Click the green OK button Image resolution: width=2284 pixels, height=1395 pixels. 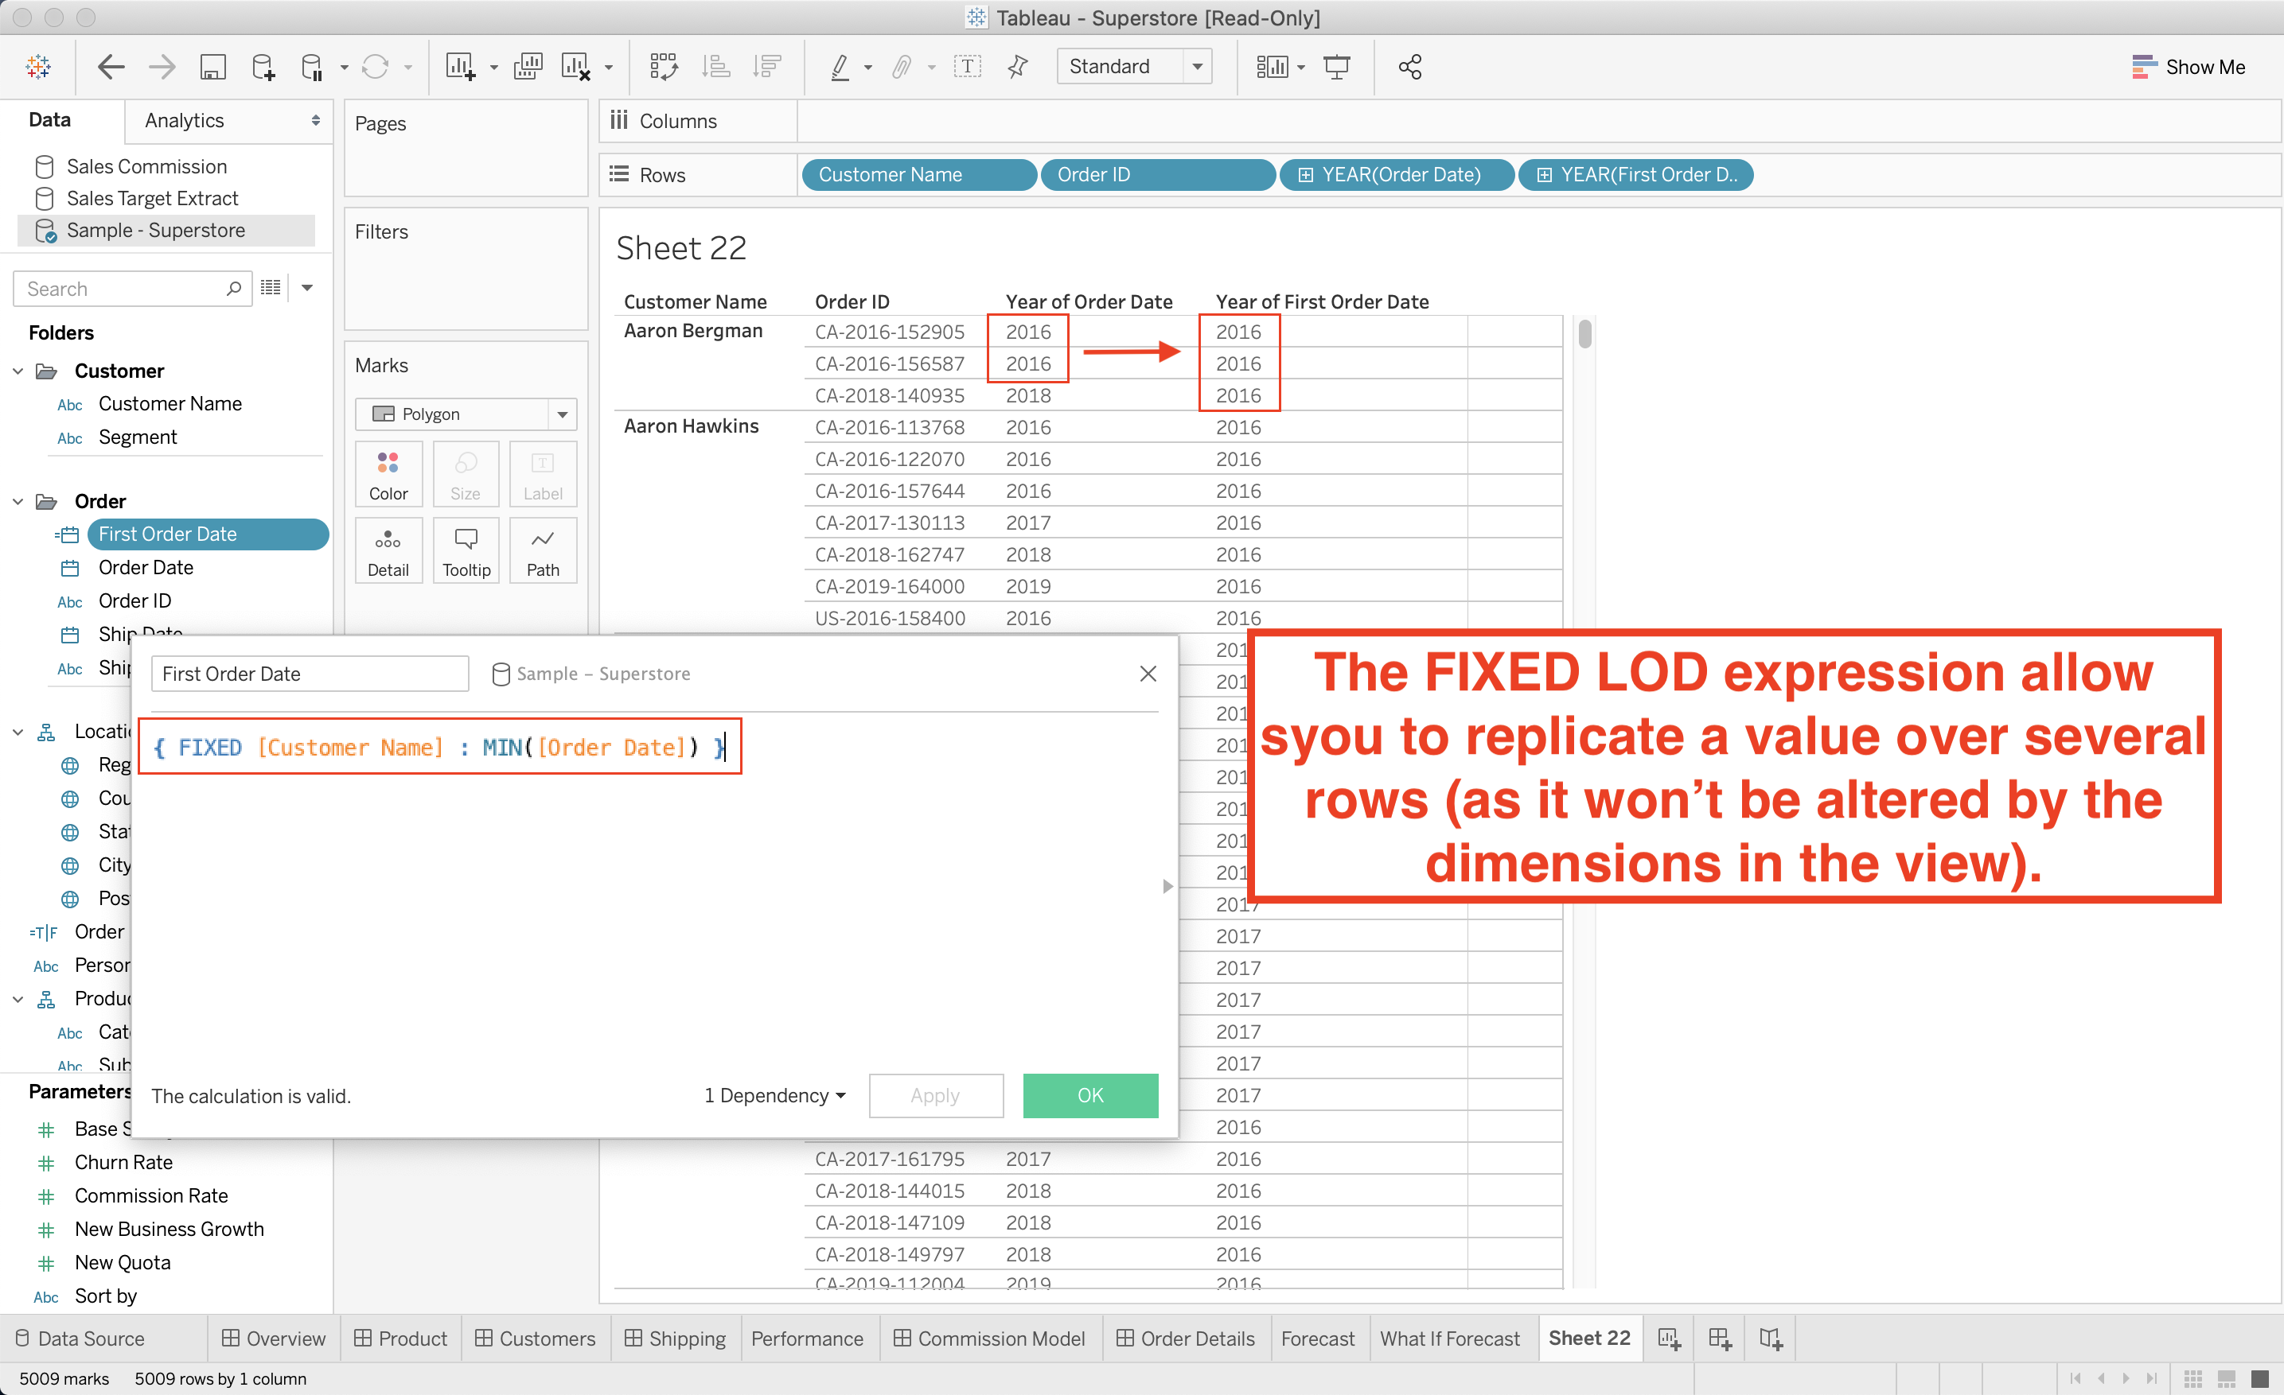tap(1090, 1096)
